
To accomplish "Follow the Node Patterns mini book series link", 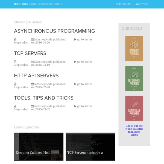I will click(134, 130).
